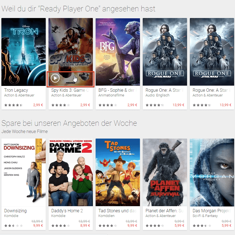The image size is (235, 235).
Task: Open the BFG movie poster
Action: pyautogui.click(x=118, y=52)
